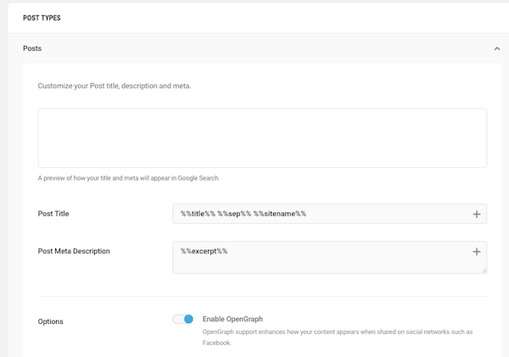Click the Posts accordion header title
The image size is (509, 357).
coord(32,49)
